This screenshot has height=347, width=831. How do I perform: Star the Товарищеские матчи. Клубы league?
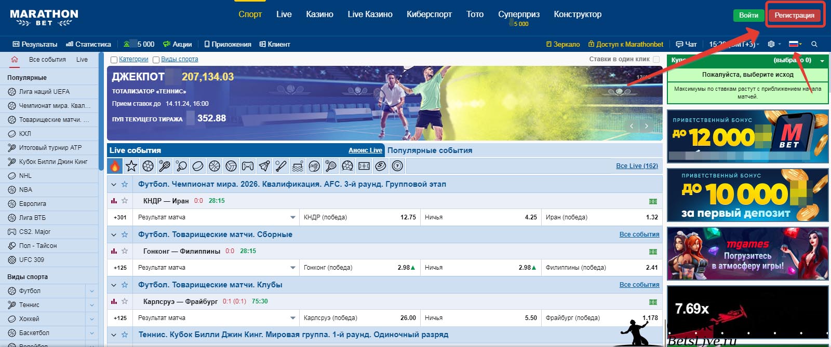coord(125,285)
